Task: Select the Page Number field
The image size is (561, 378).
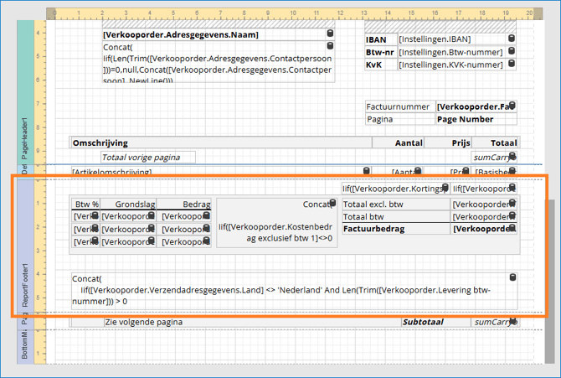Action: [476, 119]
